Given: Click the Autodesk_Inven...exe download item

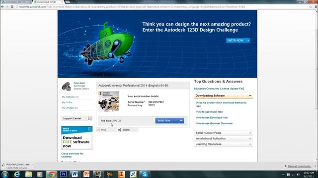Looking at the screenshot, I should coord(16,166).
